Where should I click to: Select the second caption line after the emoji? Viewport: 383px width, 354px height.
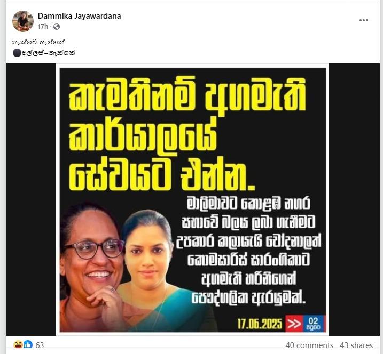pyautogui.click(x=49, y=53)
